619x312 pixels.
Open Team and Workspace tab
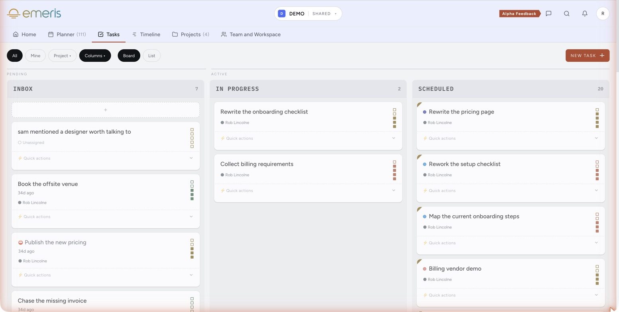click(251, 35)
